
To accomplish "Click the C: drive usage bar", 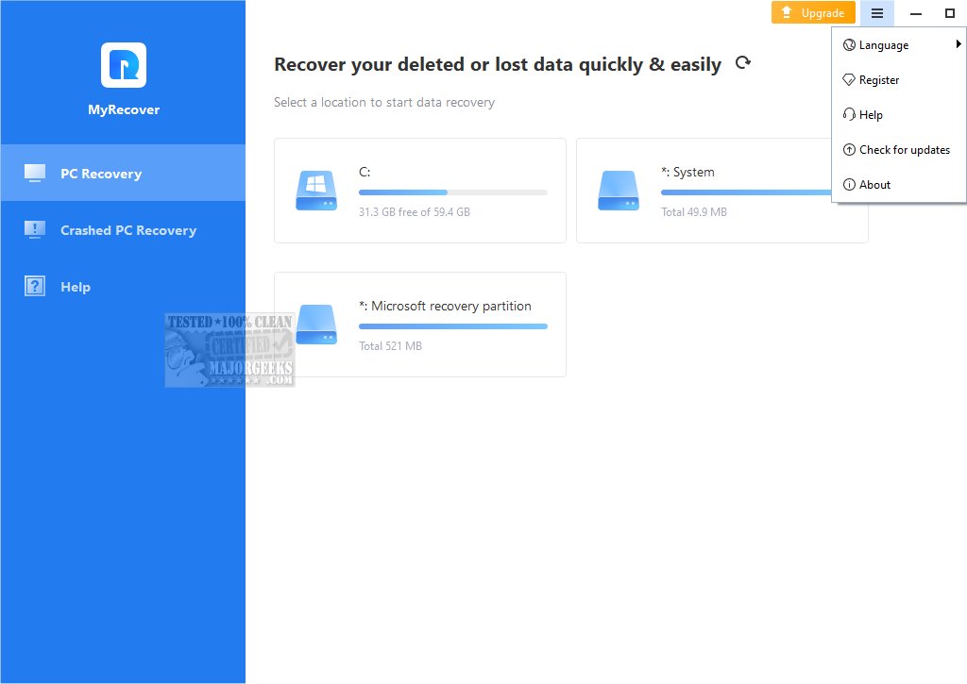I will pyautogui.click(x=452, y=192).
